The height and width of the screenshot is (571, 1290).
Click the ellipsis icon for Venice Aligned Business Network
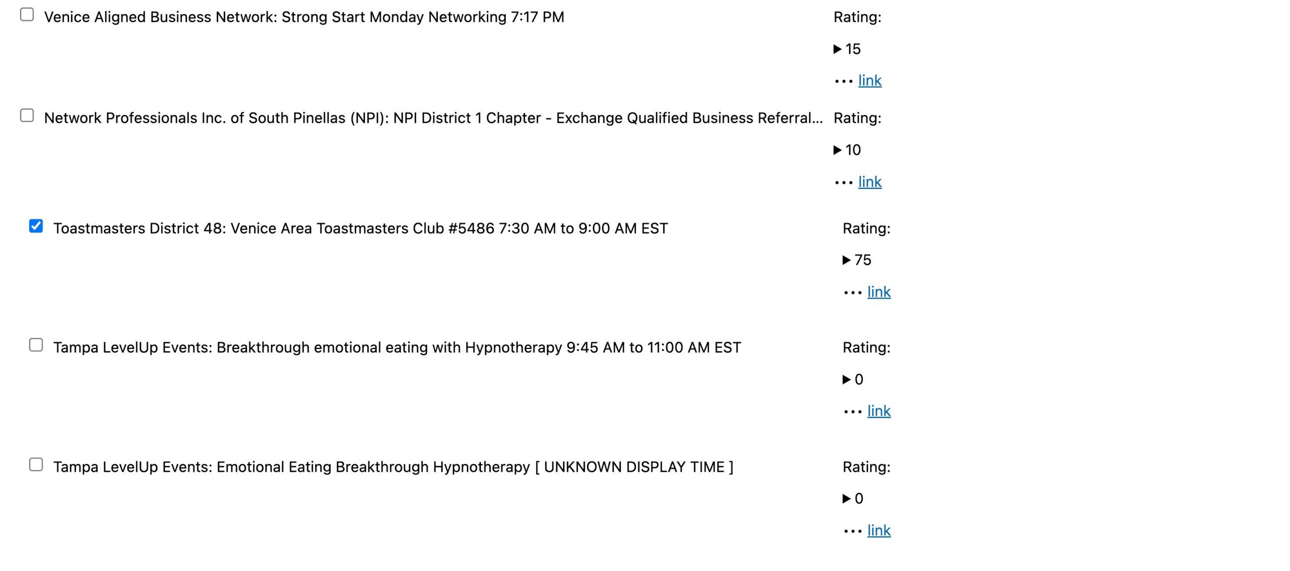coord(844,81)
